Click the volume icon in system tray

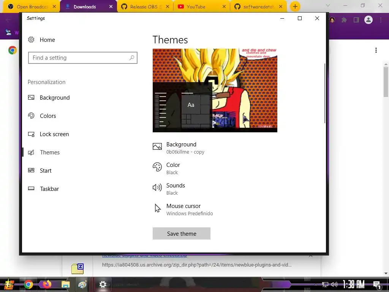[334, 284]
